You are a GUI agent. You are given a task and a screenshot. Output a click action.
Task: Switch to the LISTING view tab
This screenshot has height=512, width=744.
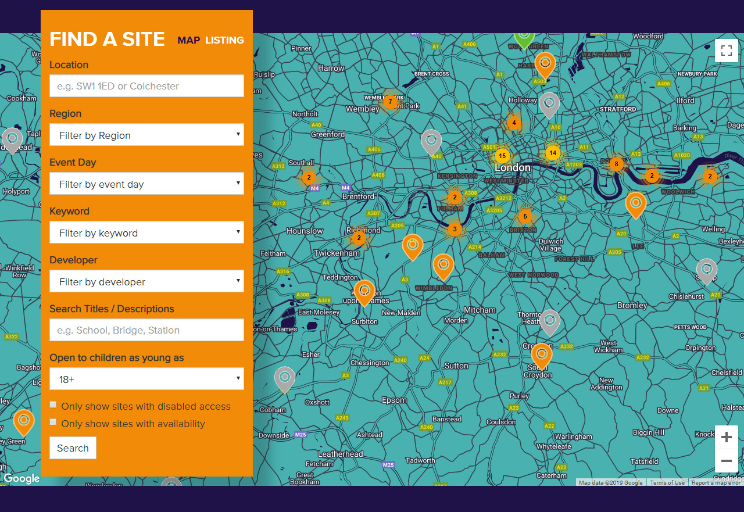[224, 41]
